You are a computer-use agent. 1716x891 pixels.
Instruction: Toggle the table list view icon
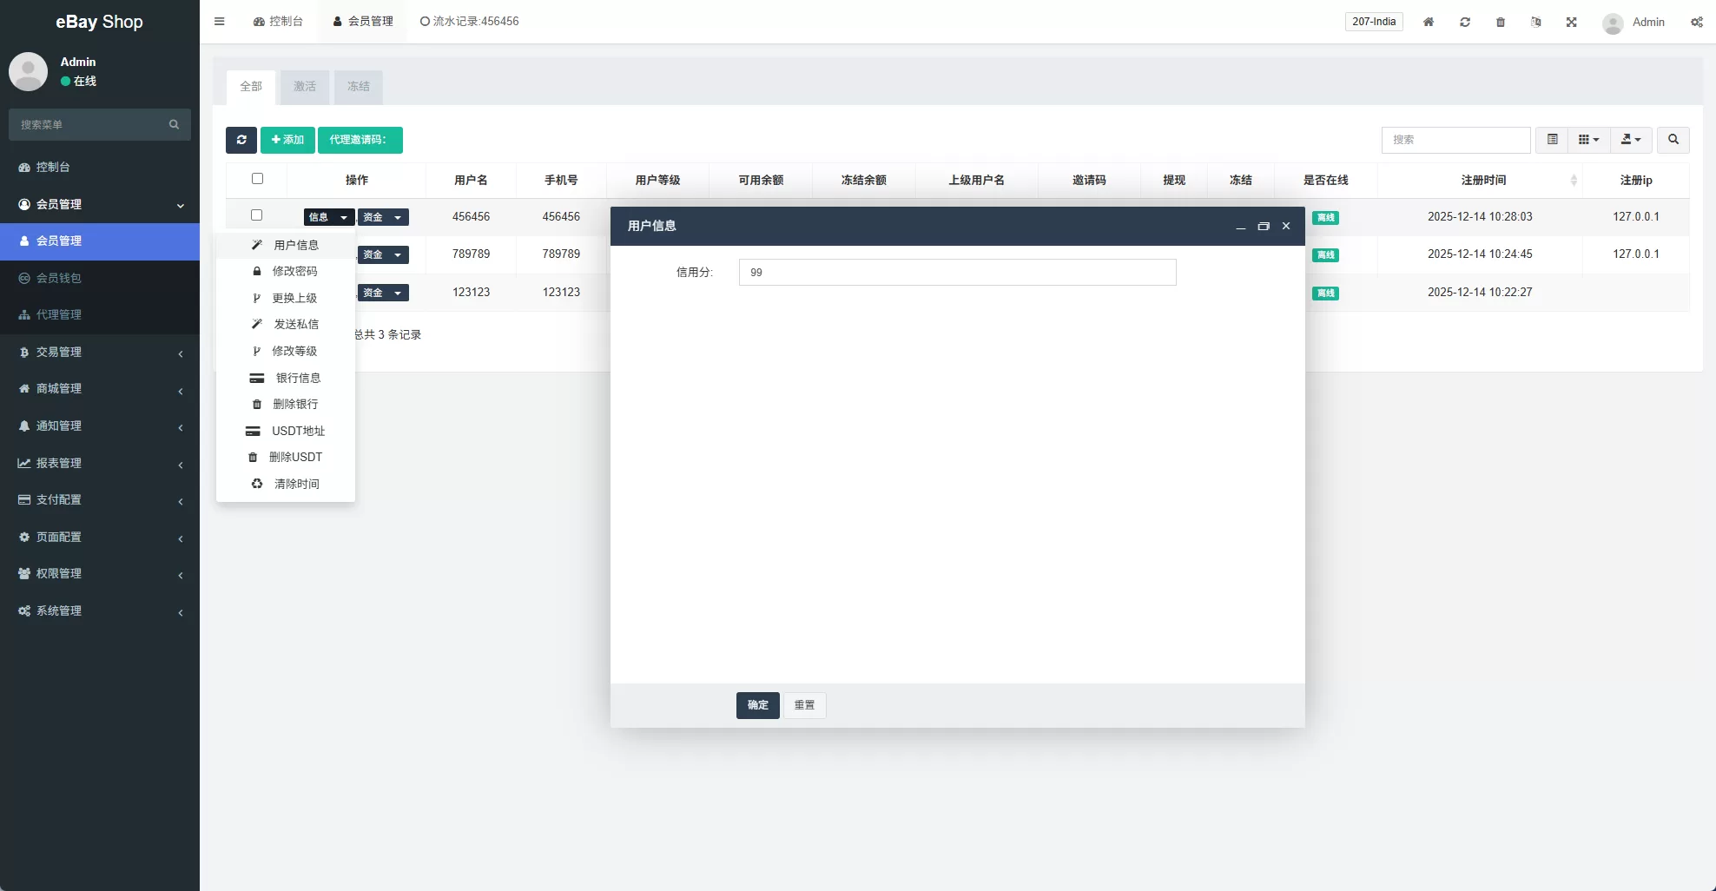[x=1552, y=140]
